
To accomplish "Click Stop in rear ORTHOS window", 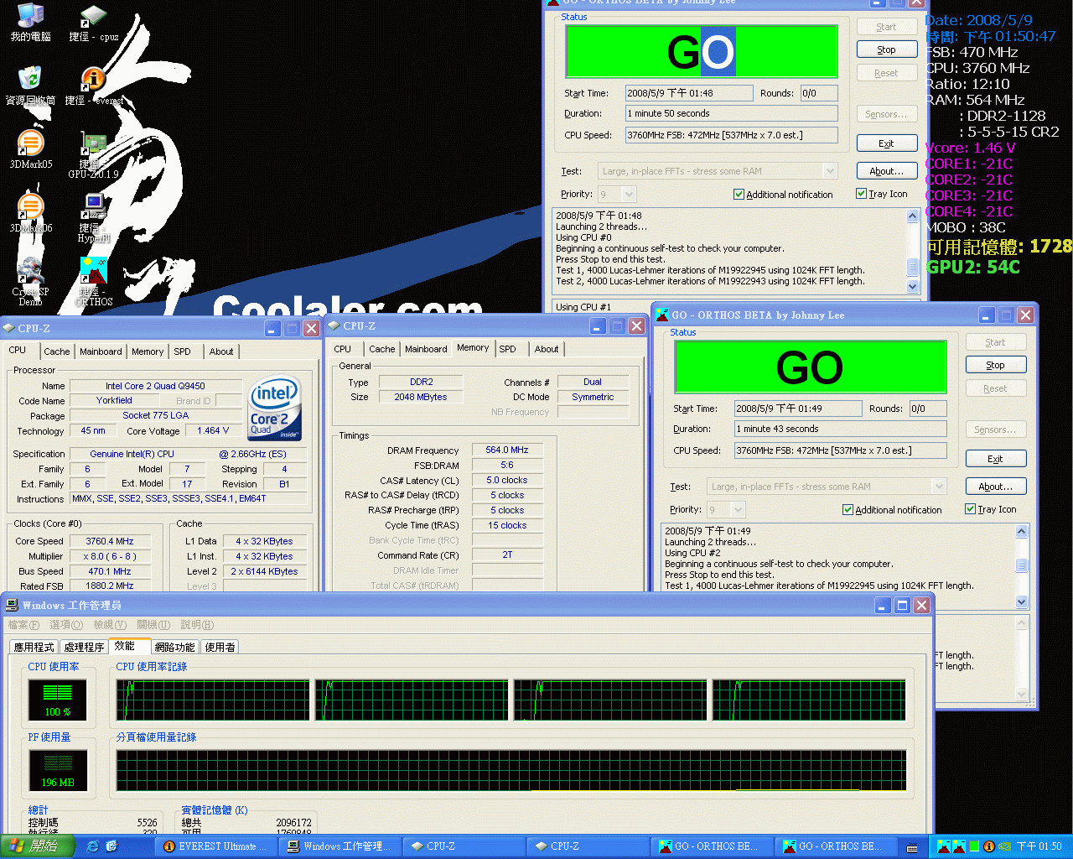I will click(887, 49).
